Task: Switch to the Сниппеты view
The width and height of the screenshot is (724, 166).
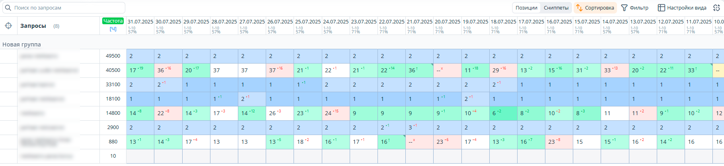Action: (556, 8)
